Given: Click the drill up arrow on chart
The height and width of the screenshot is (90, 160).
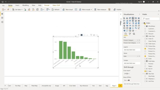Looking at the screenshot, I should click(78, 35).
